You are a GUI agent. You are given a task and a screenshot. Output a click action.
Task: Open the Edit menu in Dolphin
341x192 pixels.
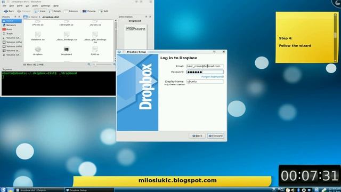pyautogui.click(x=12, y=6)
